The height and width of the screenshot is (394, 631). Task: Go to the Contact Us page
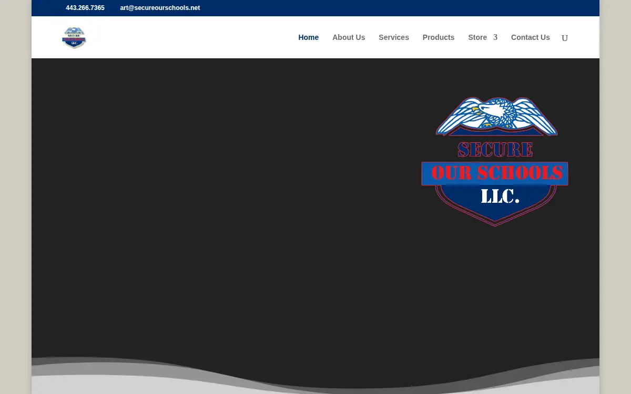pyautogui.click(x=531, y=37)
